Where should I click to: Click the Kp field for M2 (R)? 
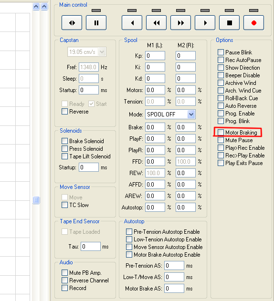tap(186, 56)
